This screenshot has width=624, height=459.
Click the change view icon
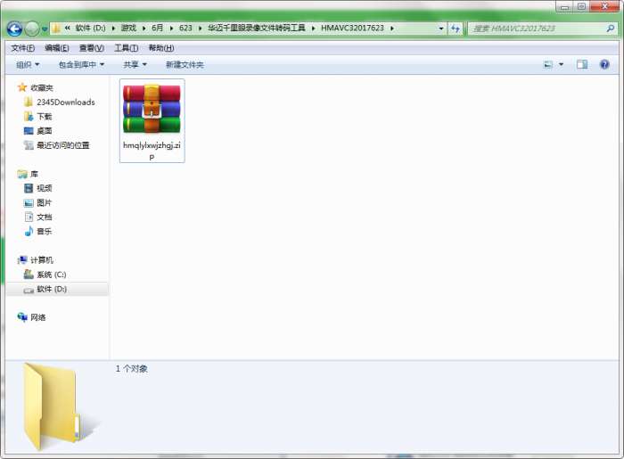coord(548,64)
